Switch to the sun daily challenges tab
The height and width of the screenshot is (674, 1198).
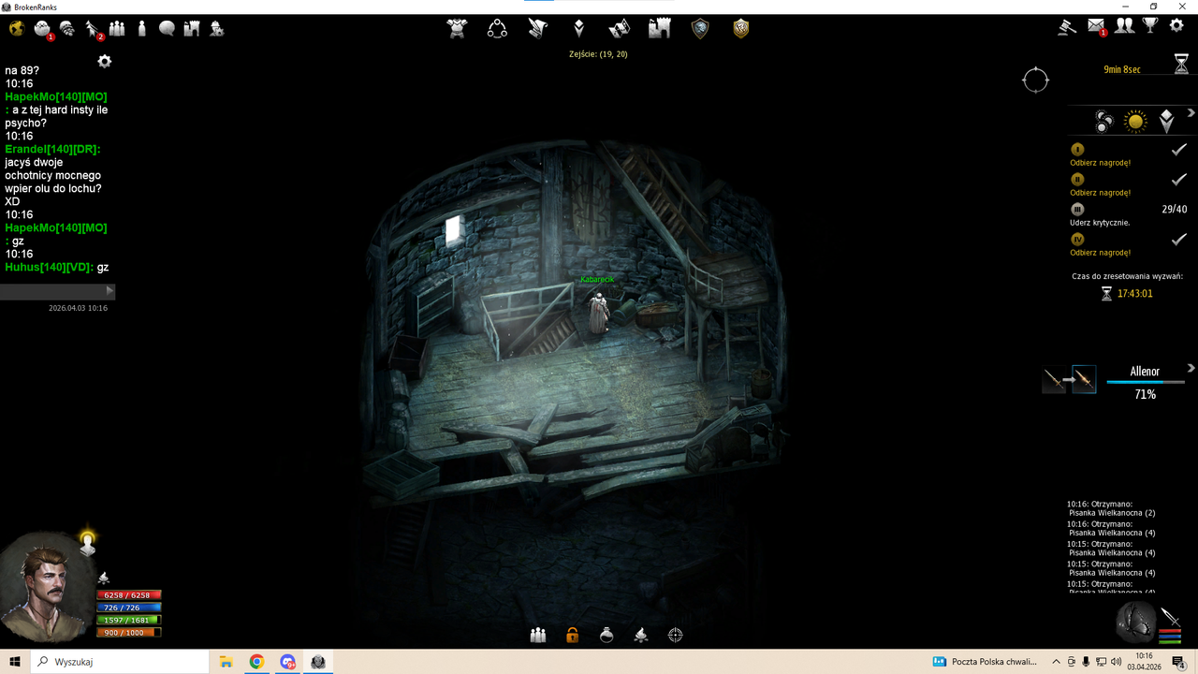tap(1135, 121)
